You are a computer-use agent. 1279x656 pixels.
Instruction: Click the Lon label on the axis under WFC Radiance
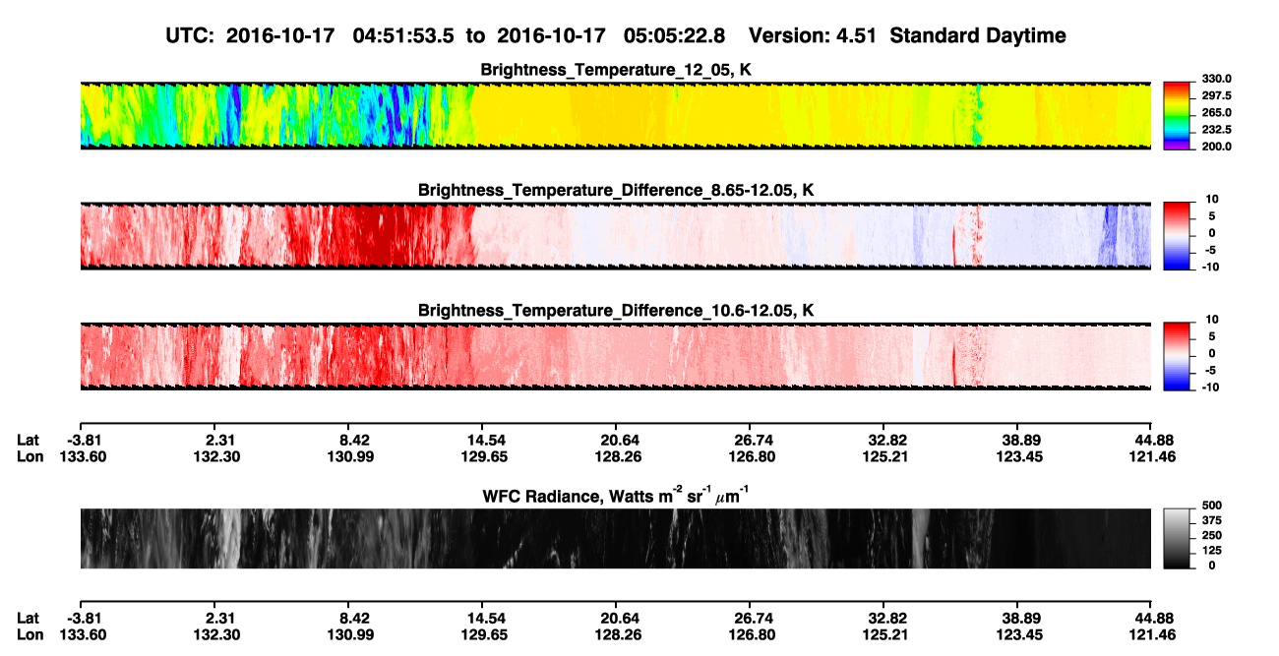(x=30, y=633)
